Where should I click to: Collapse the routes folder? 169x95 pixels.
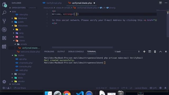pyautogui.click(x=12, y=55)
